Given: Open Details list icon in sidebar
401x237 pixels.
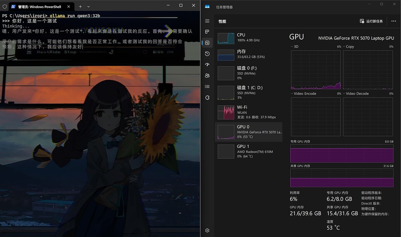Looking at the screenshot, I should (x=207, y=87).
